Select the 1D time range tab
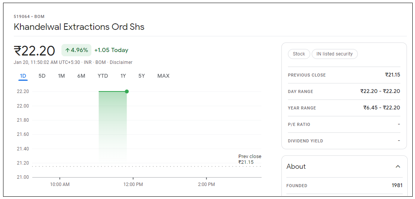The height and width of the screenshot is (199, 415). point(23,76)
